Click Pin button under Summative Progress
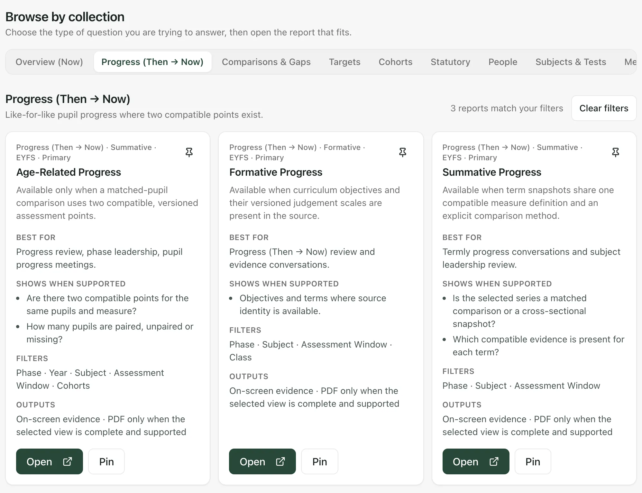This screenshot has height=493, width=642. click(533, 461)
